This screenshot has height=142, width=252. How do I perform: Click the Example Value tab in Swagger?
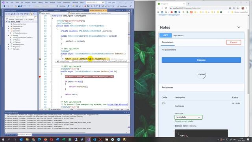click(181, 126)
